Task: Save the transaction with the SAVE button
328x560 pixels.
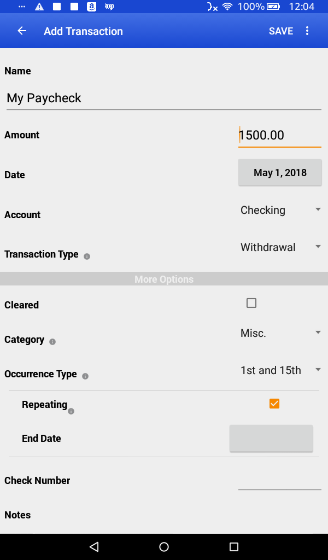Action: point(280,31)
